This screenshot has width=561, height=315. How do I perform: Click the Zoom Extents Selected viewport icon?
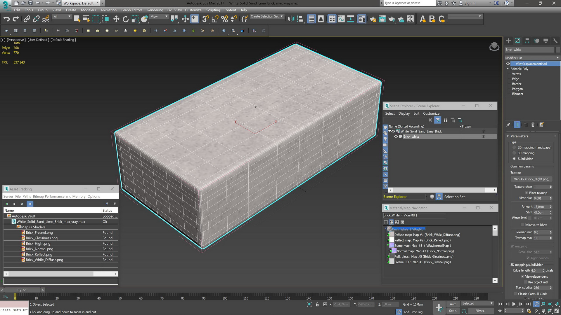[x=550, y=304]
